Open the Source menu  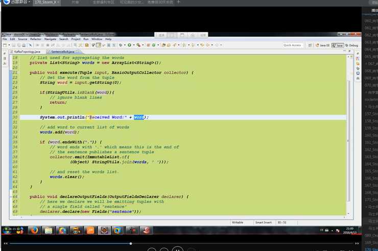pyautogui.click(x=22, y=39)
